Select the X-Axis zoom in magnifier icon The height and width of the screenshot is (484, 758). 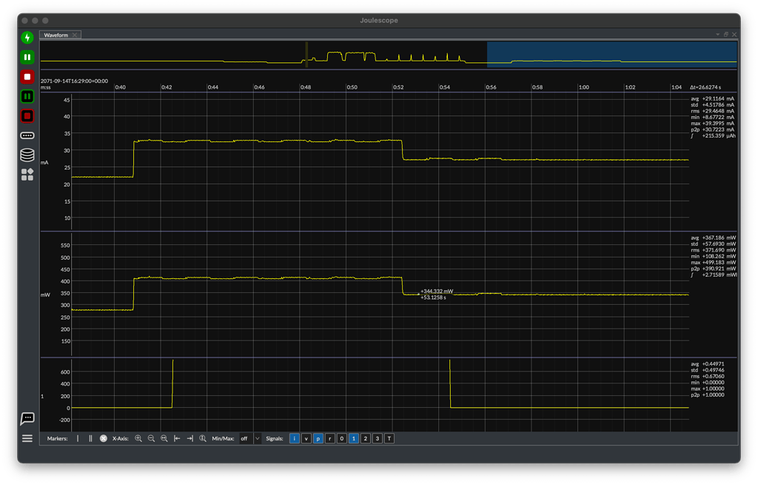point(138,438)
